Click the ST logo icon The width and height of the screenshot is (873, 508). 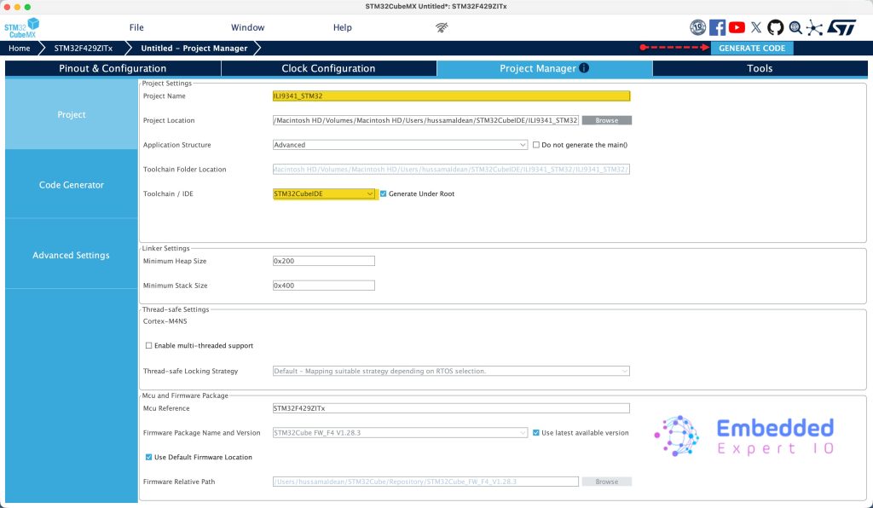coord(842,27)
